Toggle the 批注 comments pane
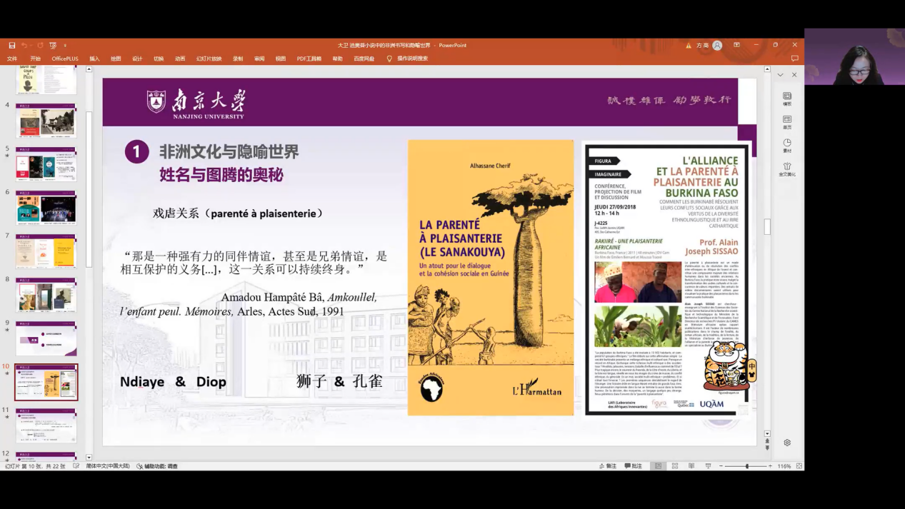The image size is (905, 509). [632, 466]
